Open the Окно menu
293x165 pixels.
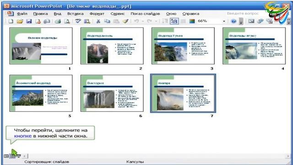(x=171, y=14)
